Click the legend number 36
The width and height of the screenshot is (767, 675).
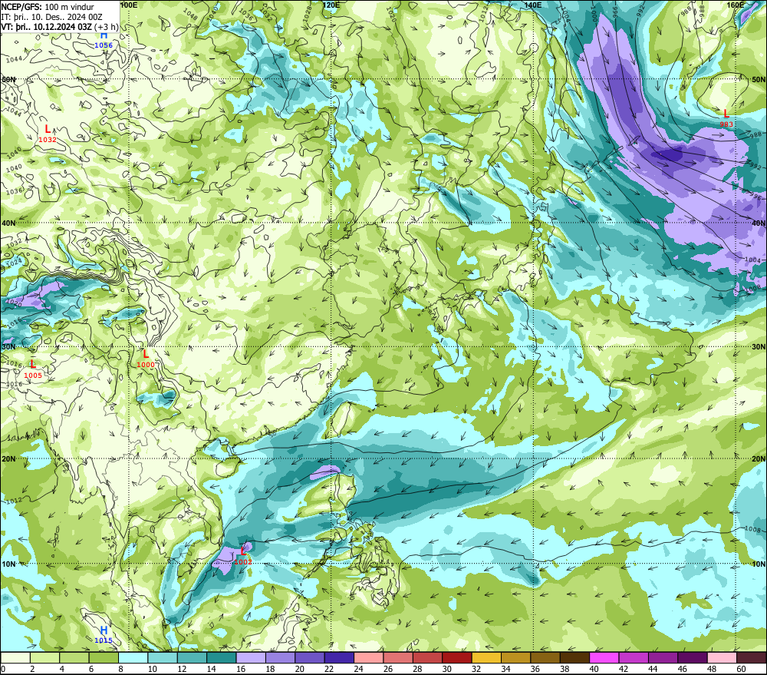click(535, 669)
